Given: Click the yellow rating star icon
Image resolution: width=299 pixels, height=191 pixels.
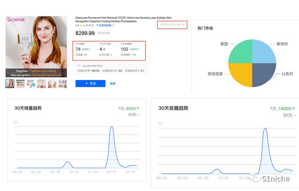Looking at the screenshot, I should pos(81,25).
